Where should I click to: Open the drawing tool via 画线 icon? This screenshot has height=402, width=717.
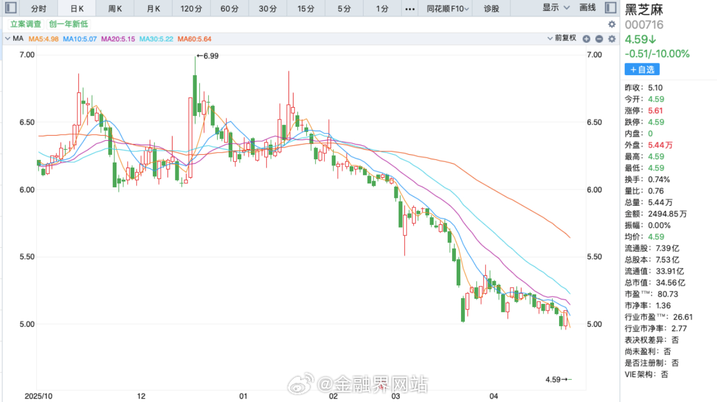587,8
